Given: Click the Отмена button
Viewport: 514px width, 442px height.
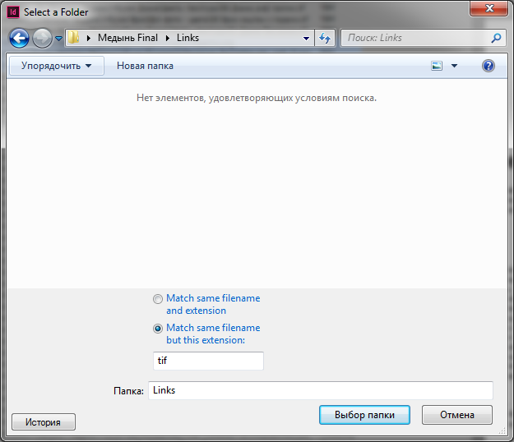Looking at the screenshot, I should pyautogui.click(x=457, y=415).
